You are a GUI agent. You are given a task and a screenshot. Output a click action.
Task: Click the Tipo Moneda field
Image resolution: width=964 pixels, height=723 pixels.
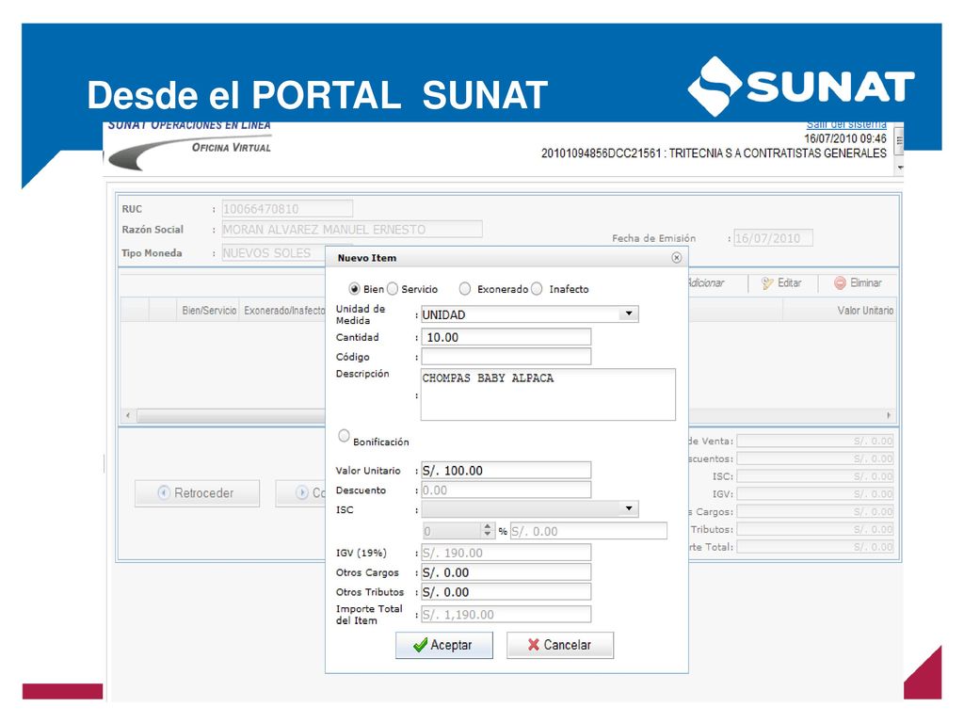tap(274, 252)
